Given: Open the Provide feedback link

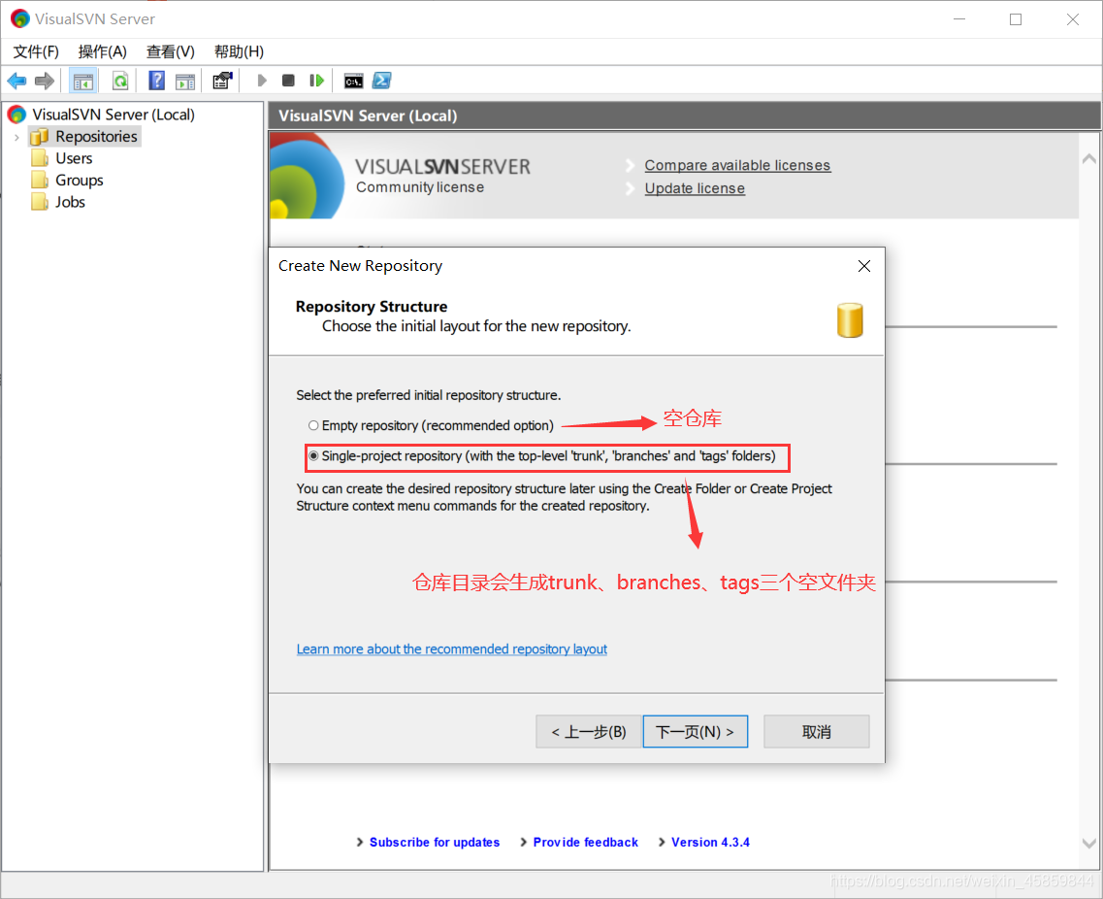Looking at the screenshot, I should [x=585, y=843].
